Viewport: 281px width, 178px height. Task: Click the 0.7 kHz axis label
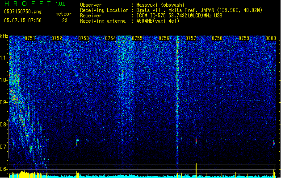click(x=4, y=147)
